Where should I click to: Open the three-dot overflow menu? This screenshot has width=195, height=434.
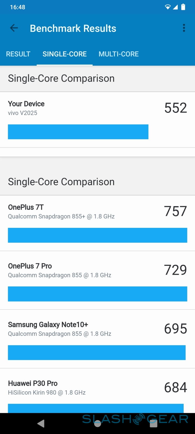coord(184,28)
